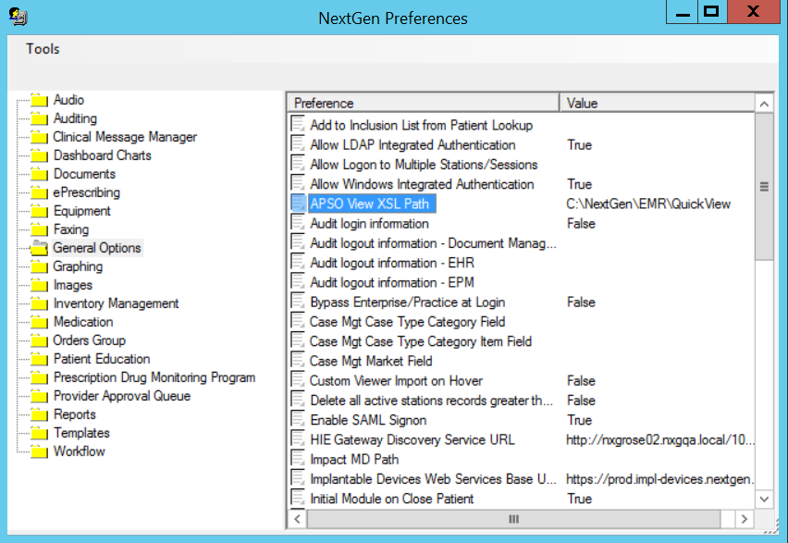The height and width of the screenshot is (543, 788).
Task: Click the Documents folder icon
Action: (x=39, y=175)
